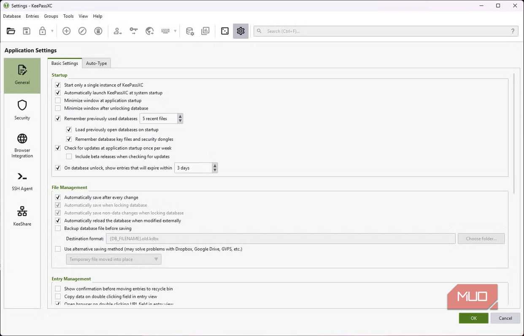Copy password with the key icon
The image size is (524, 336).
click(134, 31)
